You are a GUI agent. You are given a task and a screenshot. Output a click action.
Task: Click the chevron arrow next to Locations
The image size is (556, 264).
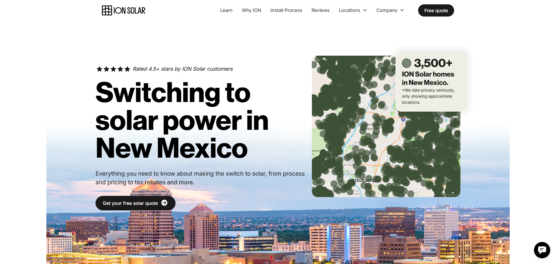pos(365,10)
